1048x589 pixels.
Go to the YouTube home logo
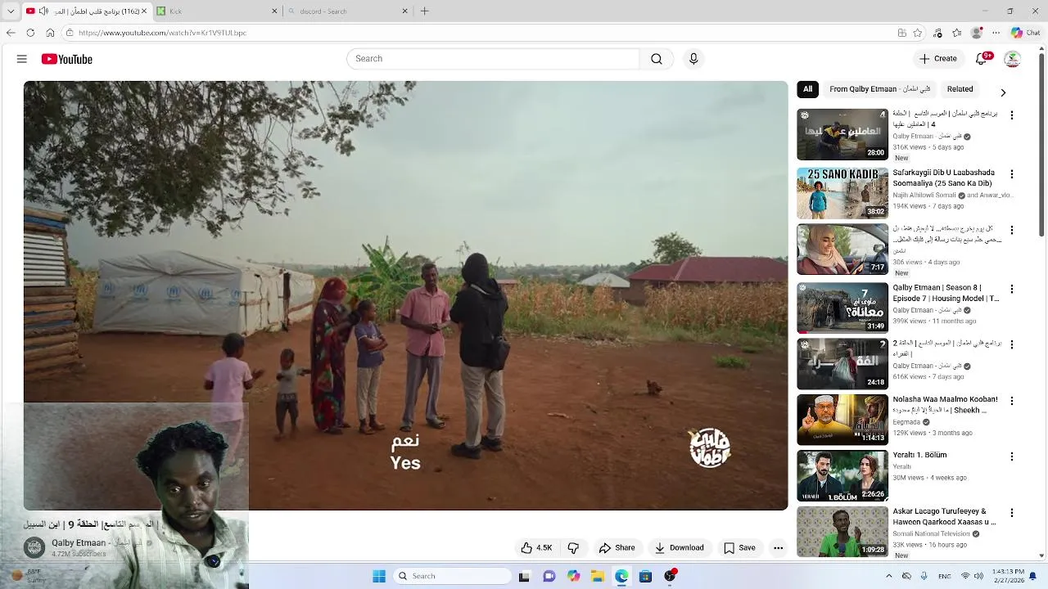point(67,59)
